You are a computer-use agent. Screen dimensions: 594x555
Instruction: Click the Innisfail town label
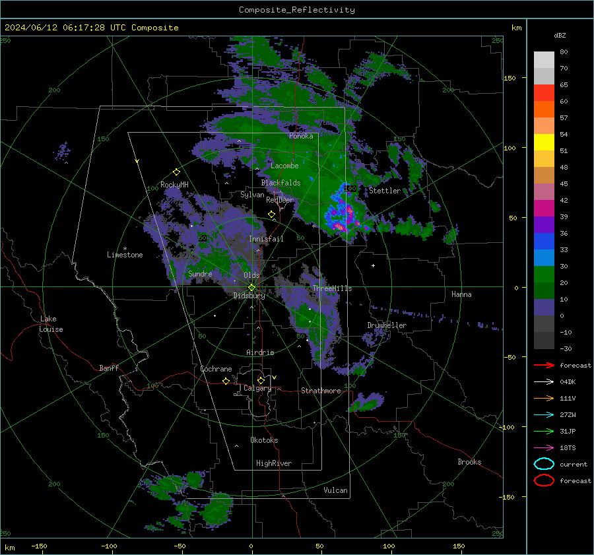tap(266, 239)
